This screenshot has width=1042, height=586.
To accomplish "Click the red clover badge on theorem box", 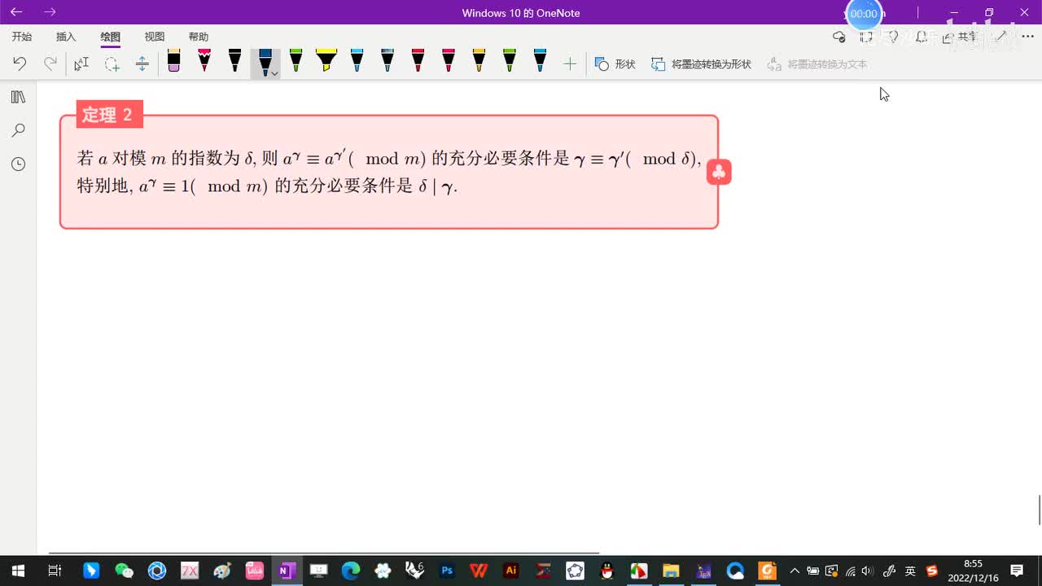I will [x=719, y=172].
